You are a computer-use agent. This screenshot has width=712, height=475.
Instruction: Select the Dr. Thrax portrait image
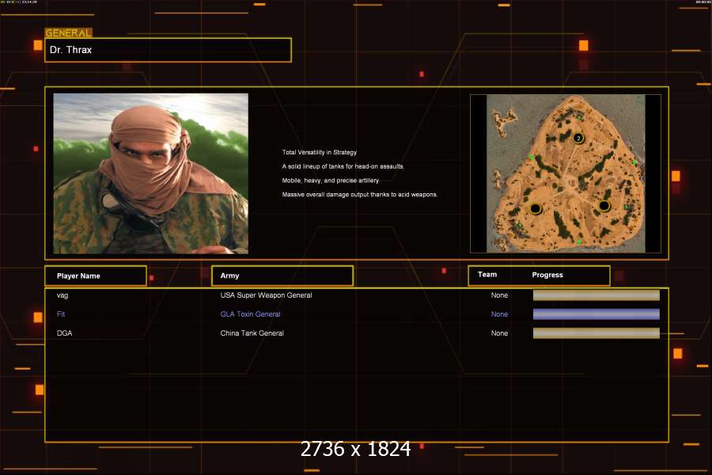tap(151, 173)
